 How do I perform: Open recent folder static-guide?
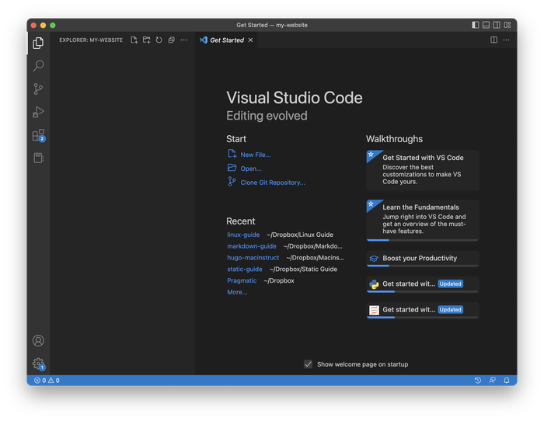[245, 269]
